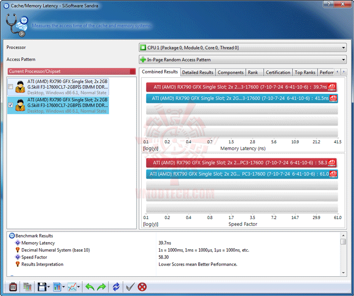Click the 39.7ns value in results list

pos(165,243)
